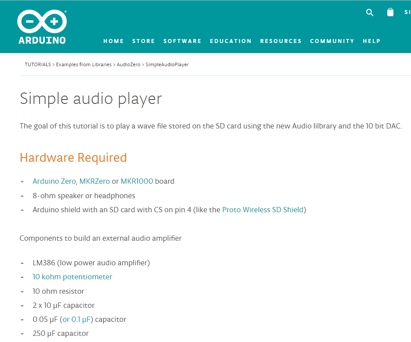
Task: Click the Hardware Required heading
Action: point(73,158)
